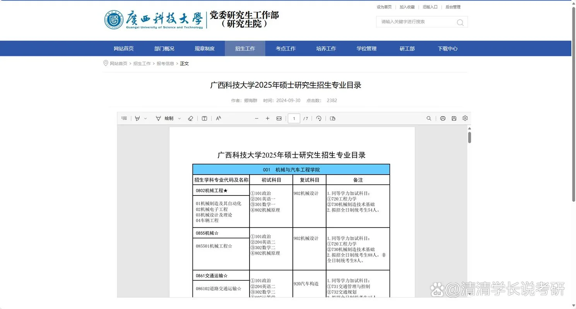Toggle fit to width icon

tap(279, 119)
